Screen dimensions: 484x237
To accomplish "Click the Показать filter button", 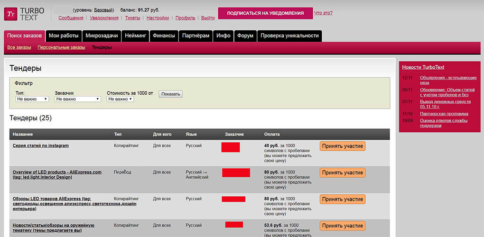I will pyautogui.click(x=170, y=94).
